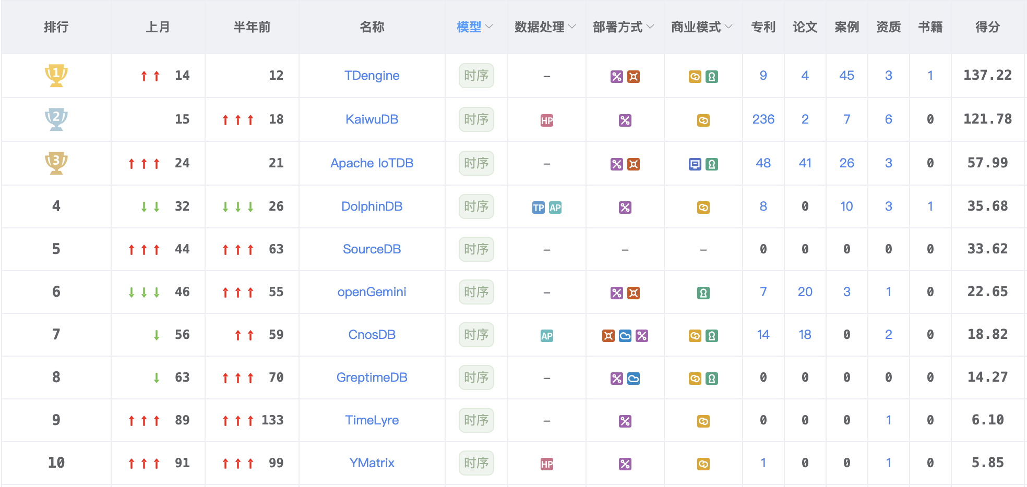Click the 论文 column header
The height and width of the screenshot is (487, 1027).
[x=805, y=27]
